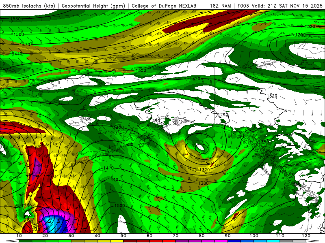Click the color scale value 90
Screen dimensions: 325x243
[x=228, y=236]
